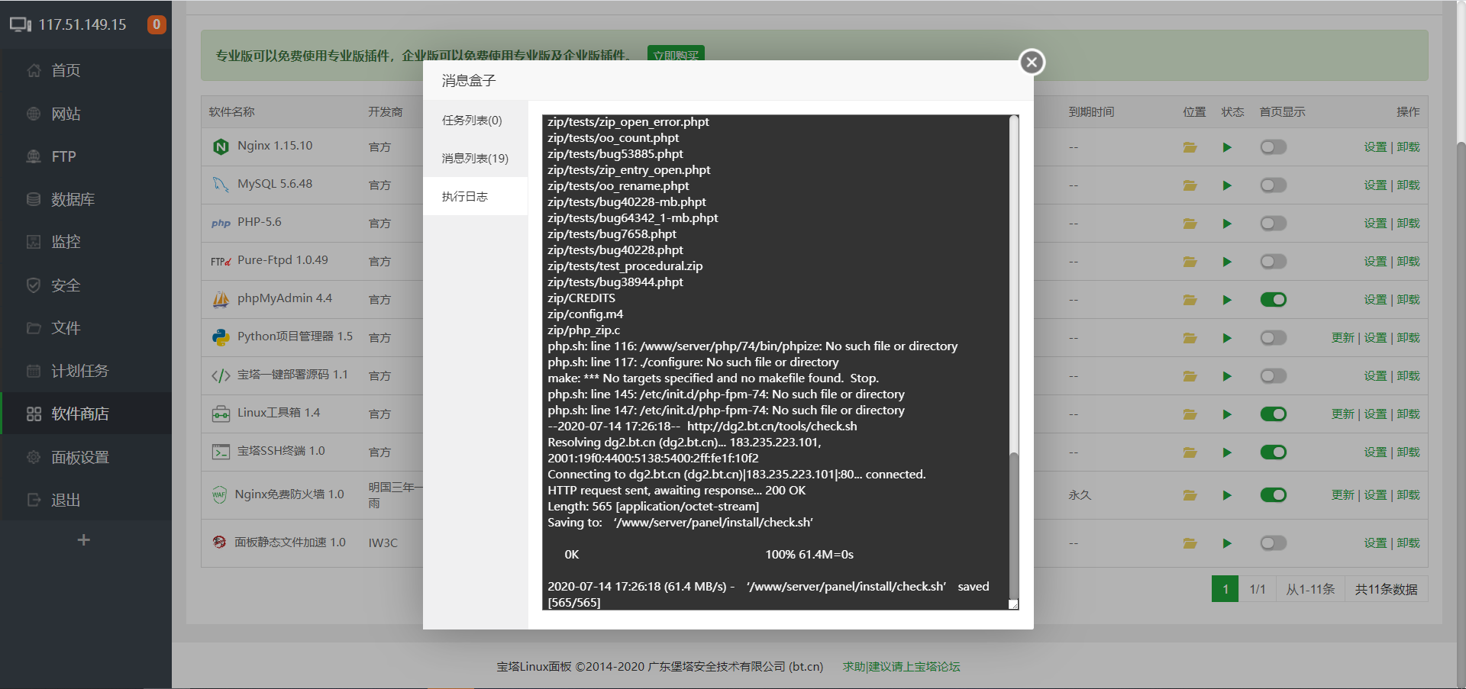1466x689 pixels.
Task: Toggle homepage display for Pure-Ftpd
Action: (x=1273, y=262)
